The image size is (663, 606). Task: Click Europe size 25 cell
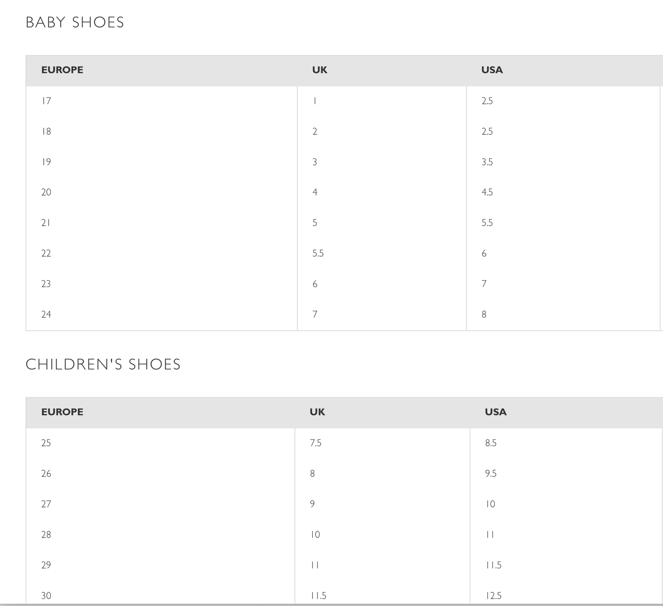(46, 443)
